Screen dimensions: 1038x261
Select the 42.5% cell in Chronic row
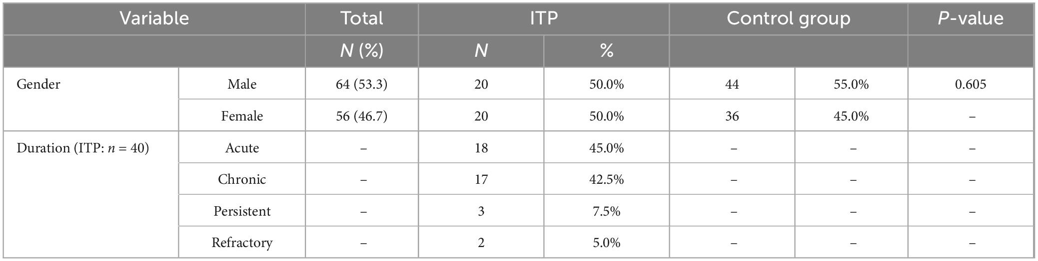point(606,179)
